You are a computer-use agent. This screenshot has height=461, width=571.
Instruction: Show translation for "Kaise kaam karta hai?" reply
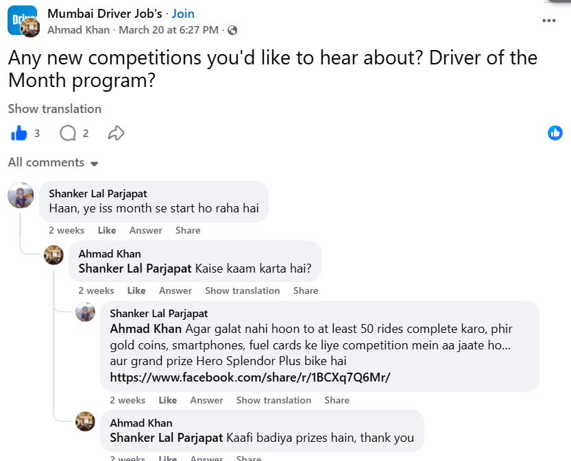pyautogui.click(x=242, y=290)
